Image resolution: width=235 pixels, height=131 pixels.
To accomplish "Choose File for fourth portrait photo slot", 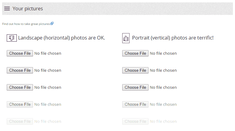I will 135,104.
